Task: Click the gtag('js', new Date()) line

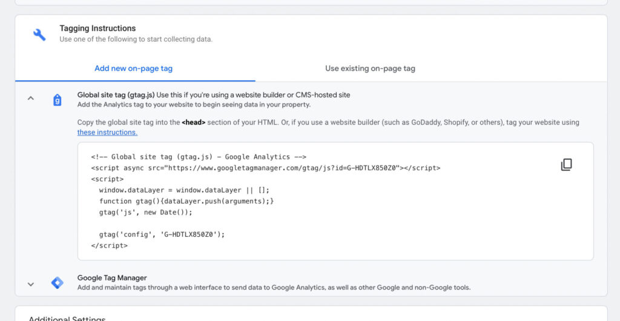Action: point(145,212)
